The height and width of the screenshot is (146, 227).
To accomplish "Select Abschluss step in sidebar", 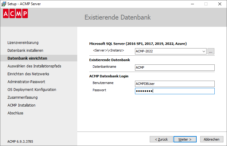I will [x=15, y=113].
